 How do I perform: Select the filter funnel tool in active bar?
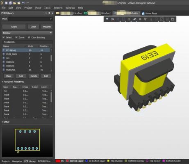coord(107,19)
